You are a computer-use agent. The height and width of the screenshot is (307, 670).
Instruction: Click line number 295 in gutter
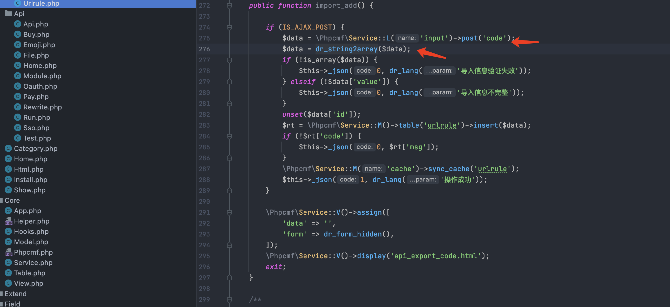[x=204, y=256]
